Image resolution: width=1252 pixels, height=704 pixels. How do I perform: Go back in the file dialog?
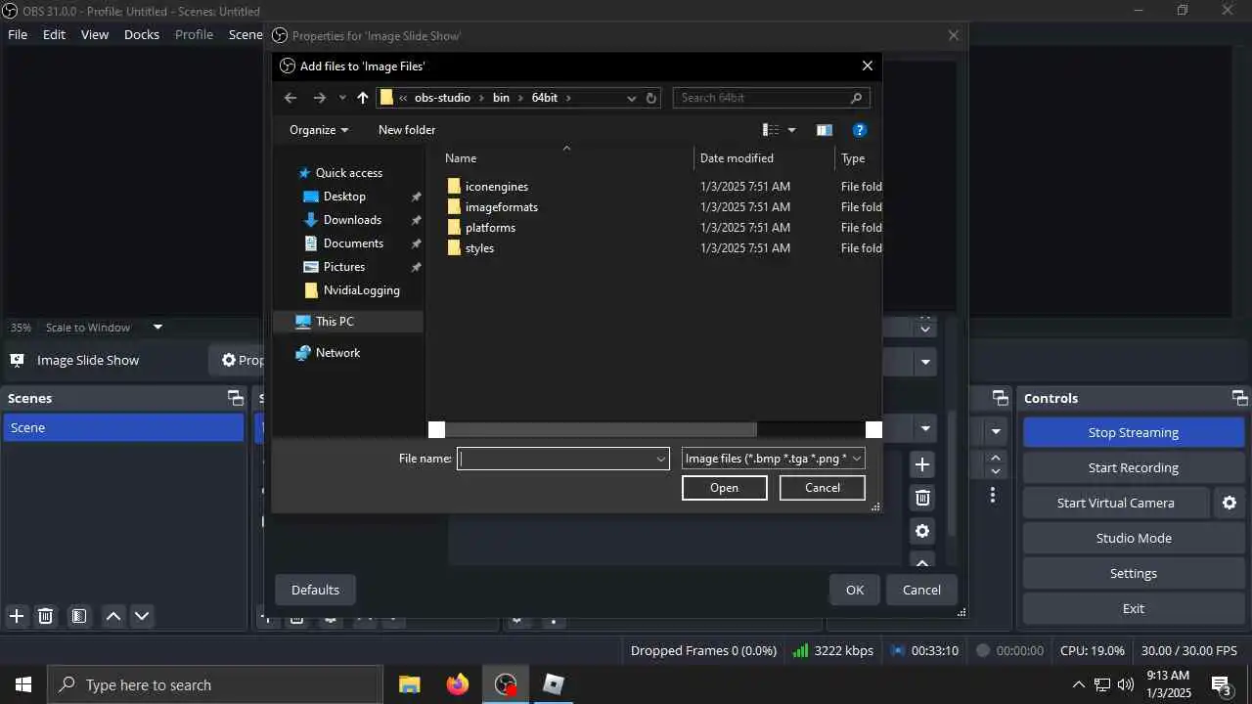[x=291, y=98]
